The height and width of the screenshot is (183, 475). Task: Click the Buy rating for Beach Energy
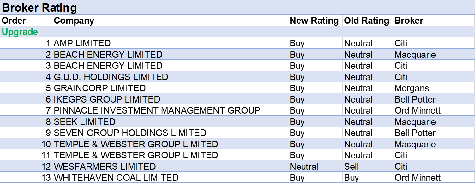[297, 55]
